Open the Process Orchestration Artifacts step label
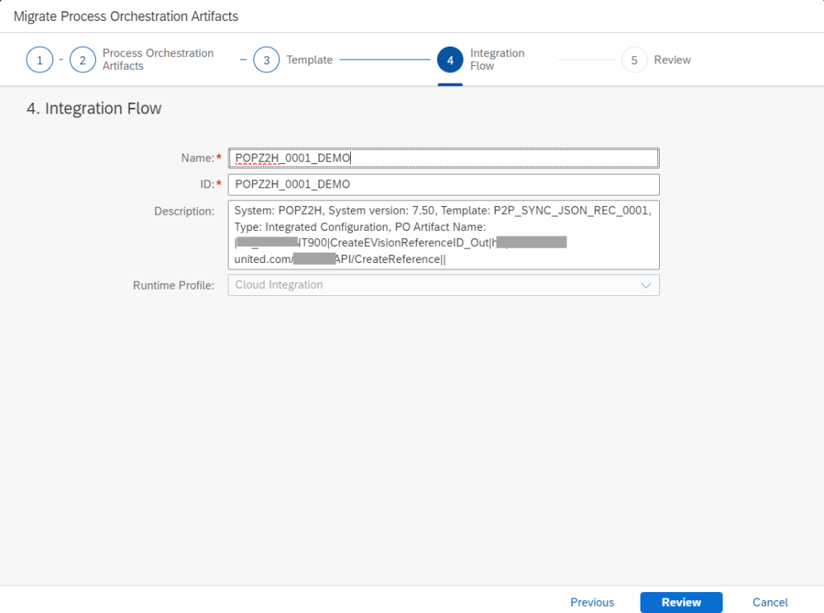The image size is (824, 613). 158,60
